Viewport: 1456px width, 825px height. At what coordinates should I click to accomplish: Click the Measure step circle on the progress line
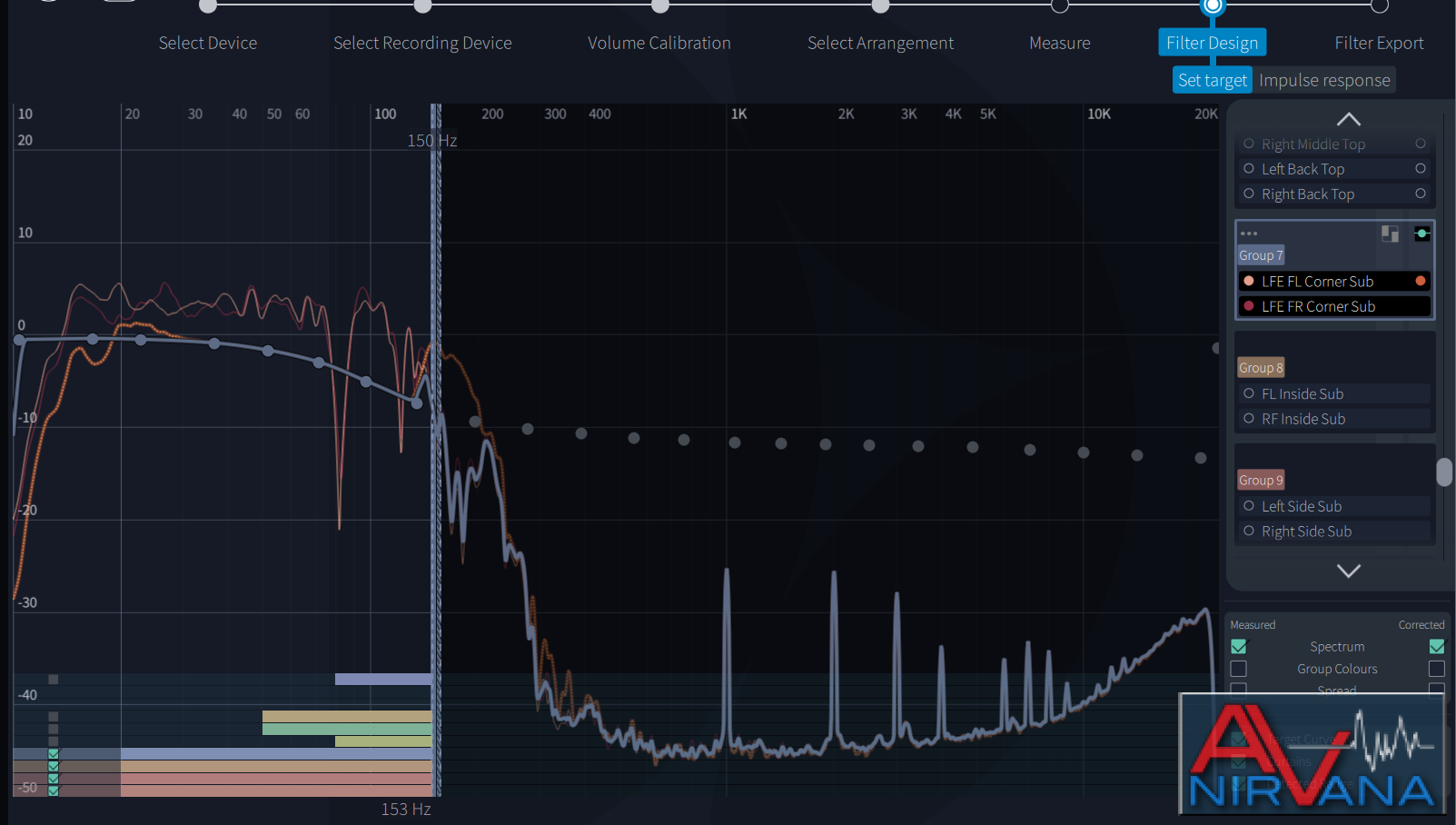1060,5
